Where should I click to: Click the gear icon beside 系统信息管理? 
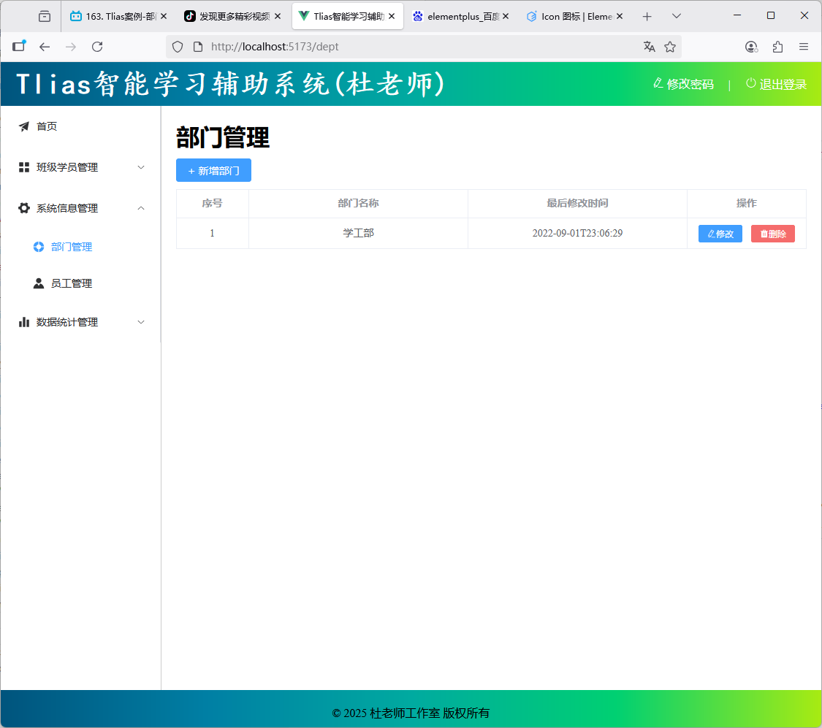[24, 208]
